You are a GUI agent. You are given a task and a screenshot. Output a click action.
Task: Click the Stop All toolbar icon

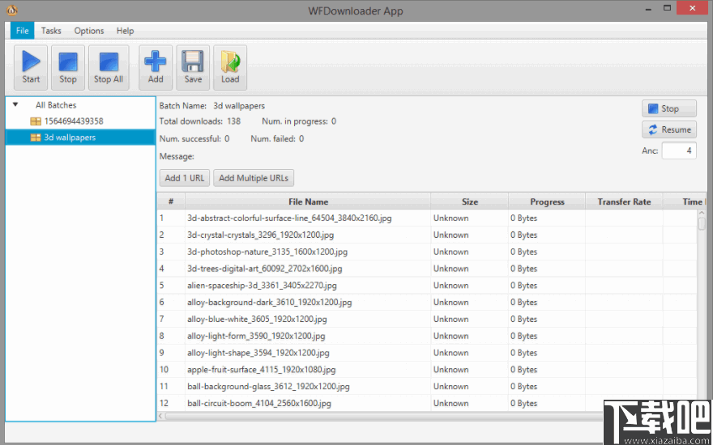(x=109, y=61)
